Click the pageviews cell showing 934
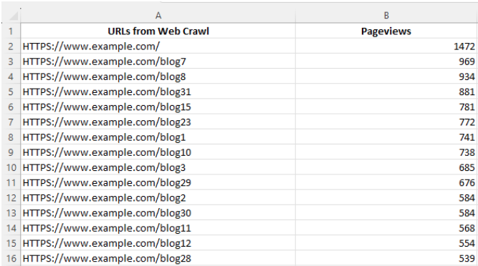Image resolution: width=478 pixels, height=266 pixels. (386, 77)
